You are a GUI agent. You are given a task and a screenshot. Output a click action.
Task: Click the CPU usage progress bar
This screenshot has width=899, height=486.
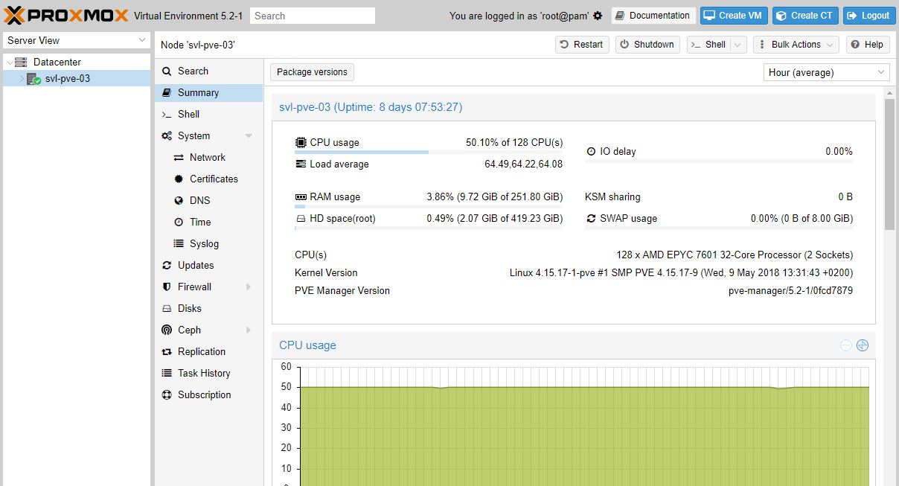tap(429, 152)
